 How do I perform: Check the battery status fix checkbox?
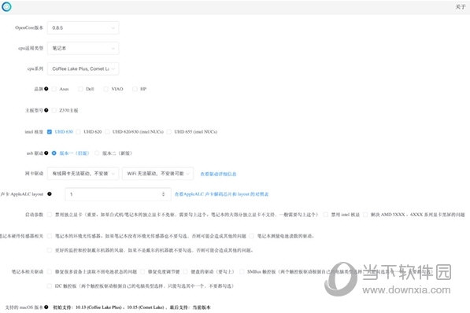point(50,271)
